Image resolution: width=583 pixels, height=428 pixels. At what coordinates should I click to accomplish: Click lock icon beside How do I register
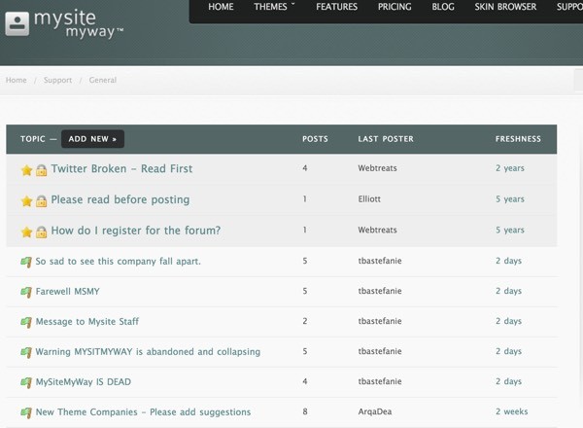(41, 232)
